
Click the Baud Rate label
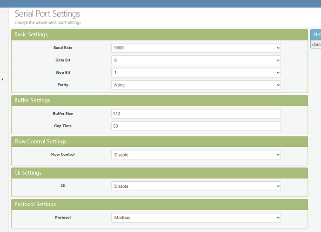pyautogui.click(x=63, y=48)
